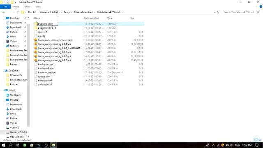Click the Refresh button in address bar

218,12
